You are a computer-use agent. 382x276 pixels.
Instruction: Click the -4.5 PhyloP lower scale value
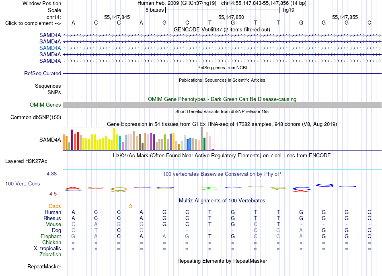[52, 194]
